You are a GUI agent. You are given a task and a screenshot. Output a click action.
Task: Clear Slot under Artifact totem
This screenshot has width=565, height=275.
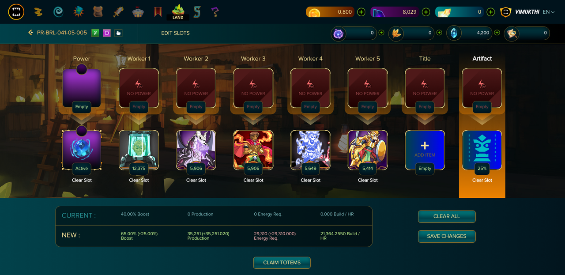click(x=482, y=180)
